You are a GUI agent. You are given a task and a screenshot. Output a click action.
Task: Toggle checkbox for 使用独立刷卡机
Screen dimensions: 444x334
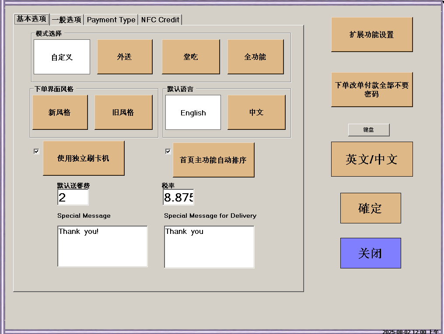tap(37, 151)
